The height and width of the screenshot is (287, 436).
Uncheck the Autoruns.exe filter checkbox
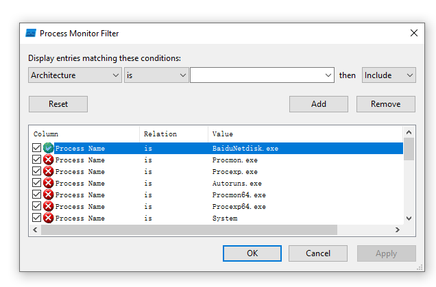[x=36, y=182]
